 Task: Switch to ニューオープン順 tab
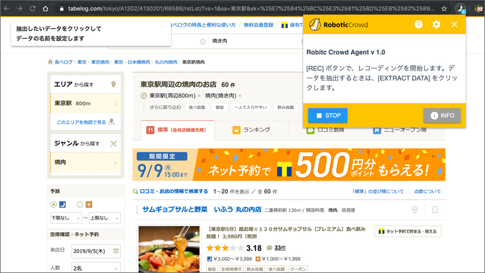[400, 130]
